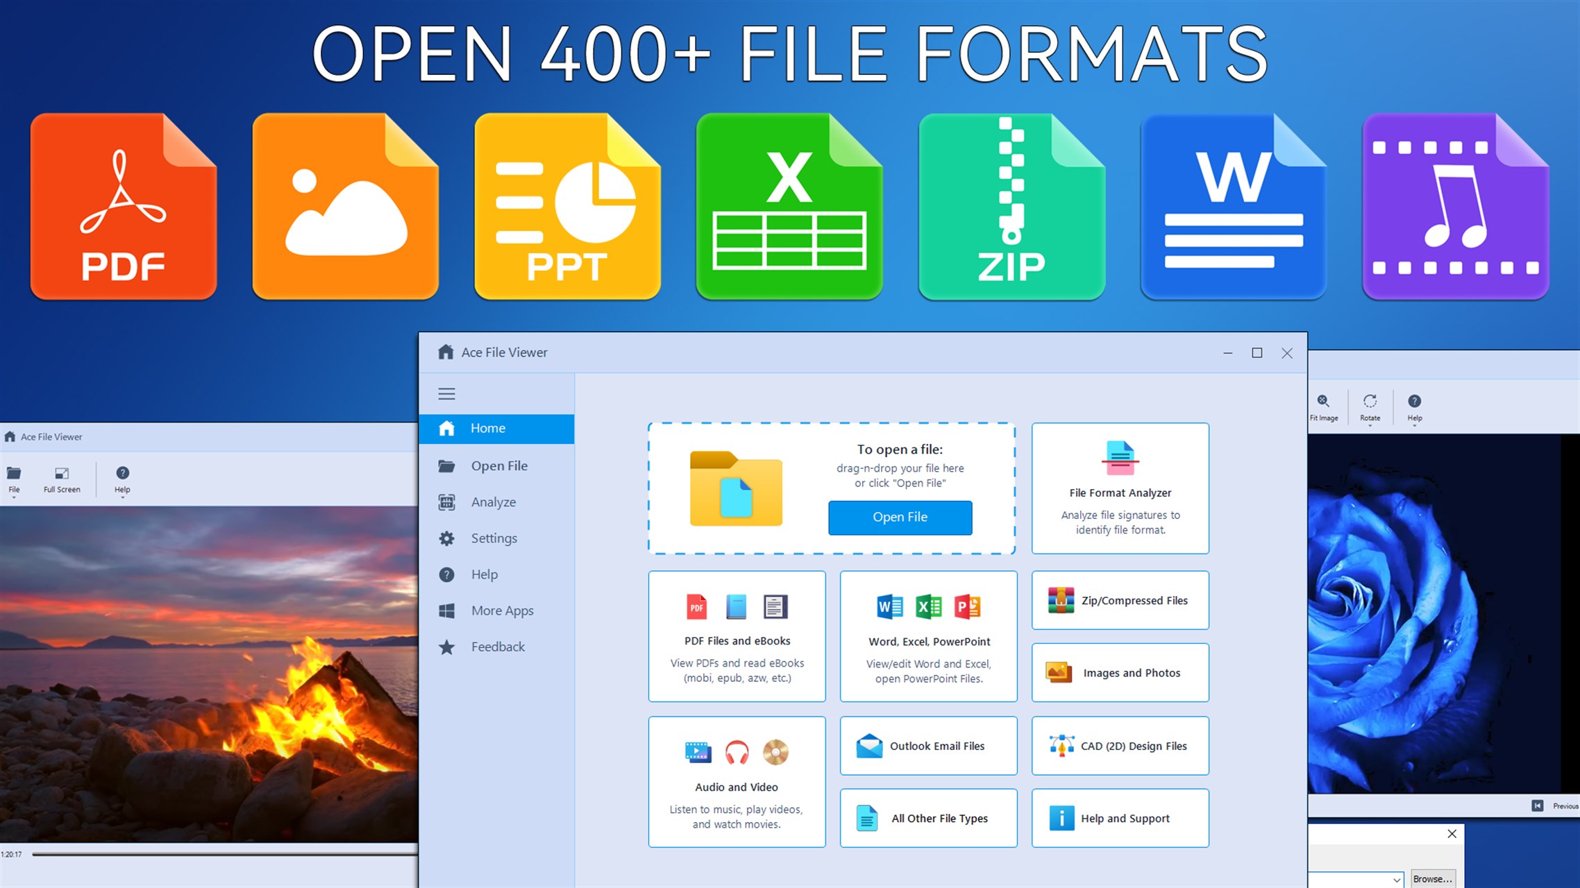Select Analyze in the sidebar menu
The image size is (1580, 888).
click(493, 502)
